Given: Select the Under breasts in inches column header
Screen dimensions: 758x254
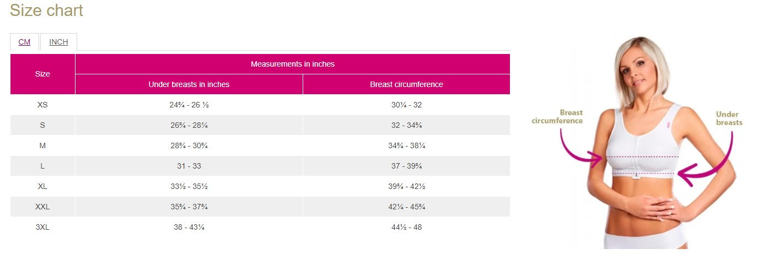Looking at the screenshot, I should (x=189, y=84).
